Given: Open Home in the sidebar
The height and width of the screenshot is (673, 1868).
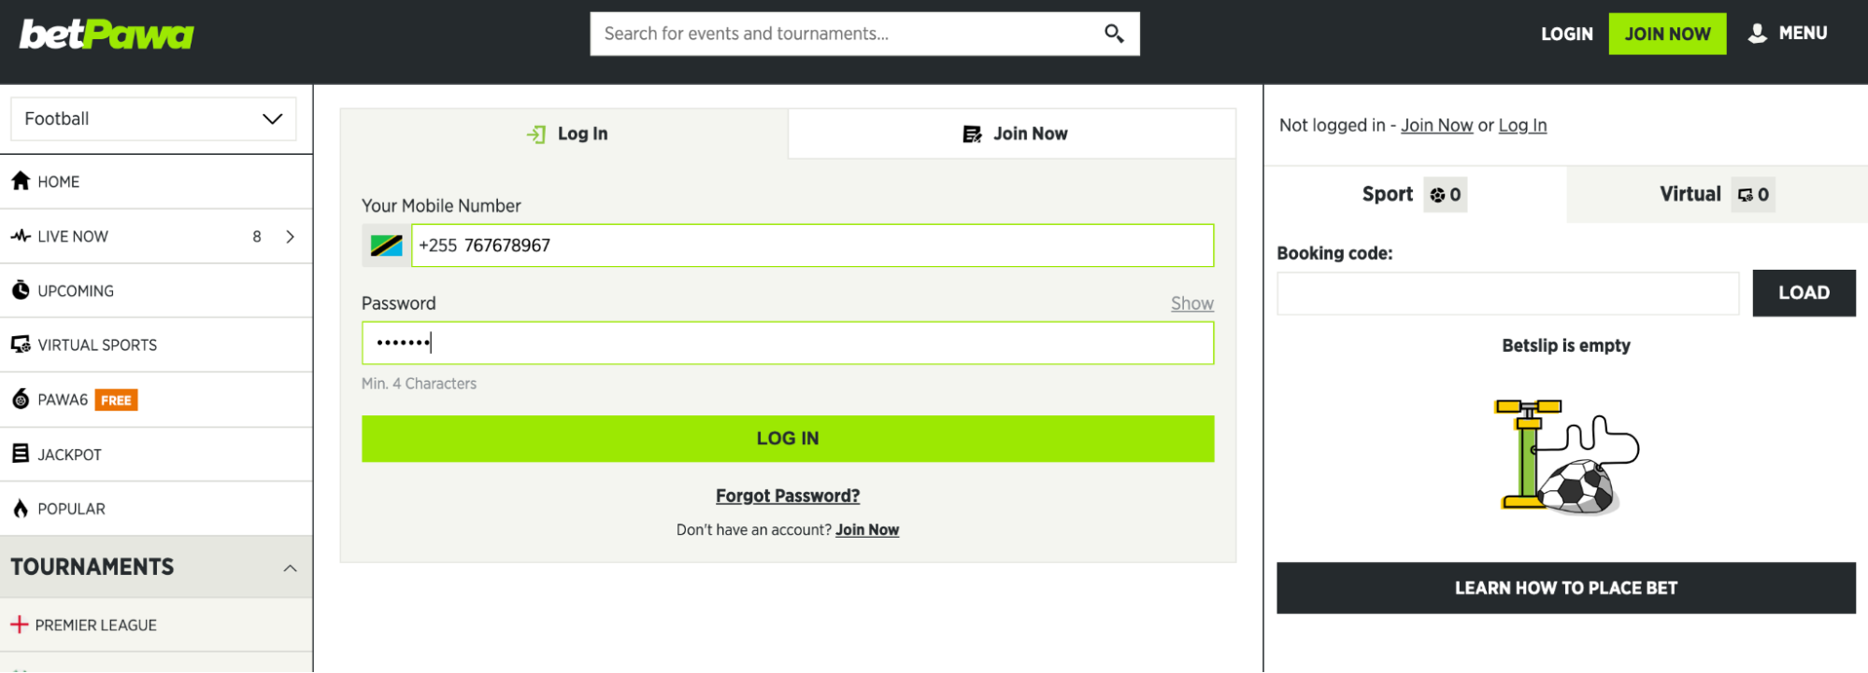Looking at the screenshot, I should coord(156,181).
